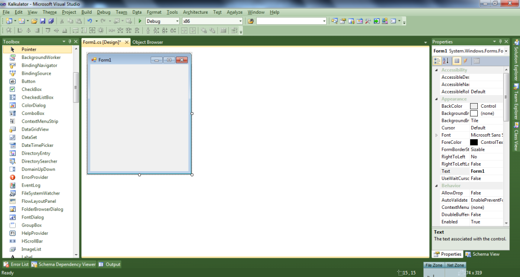Collapse the Appearance property category
This screenshot has width=520, height=277.
click(437, 99)
